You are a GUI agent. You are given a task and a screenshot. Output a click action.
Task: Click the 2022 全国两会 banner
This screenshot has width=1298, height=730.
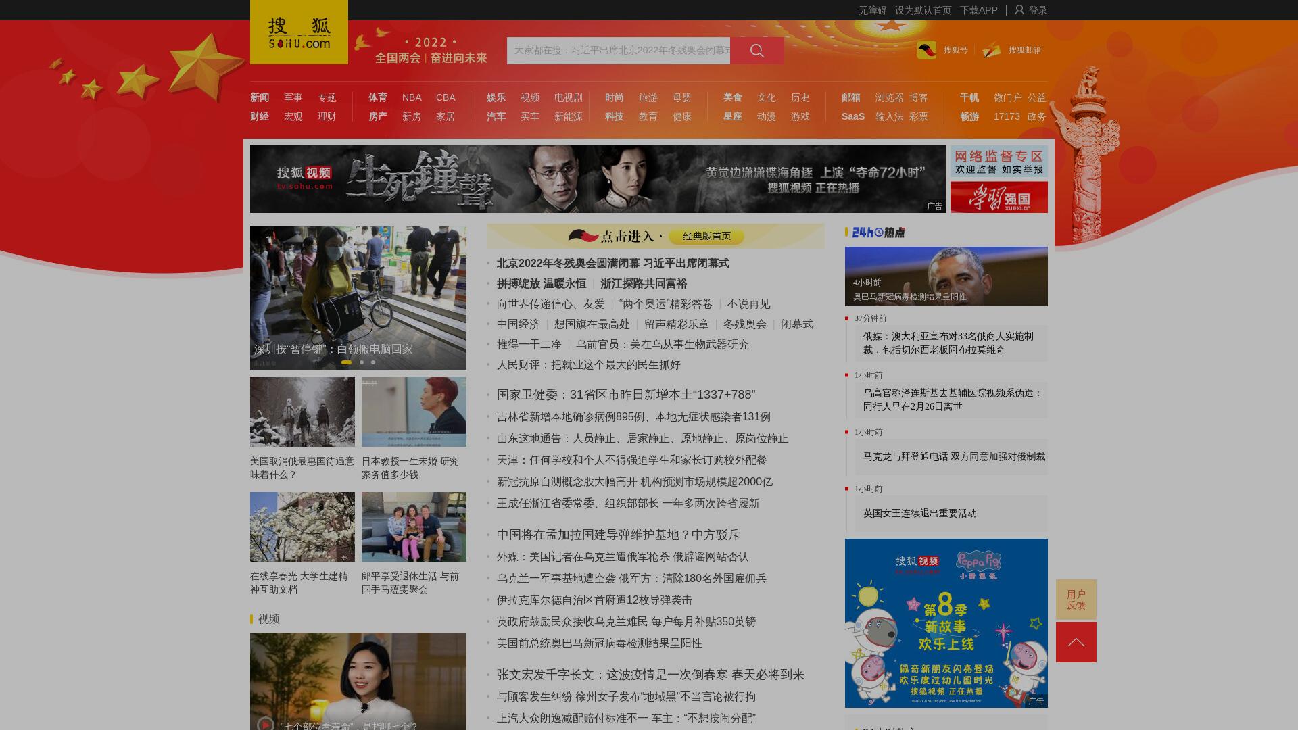pyautogui.click(x=431, y=50)
